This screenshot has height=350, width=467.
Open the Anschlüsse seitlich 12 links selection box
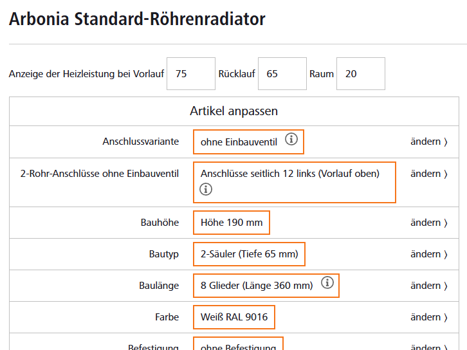(295, 182)
